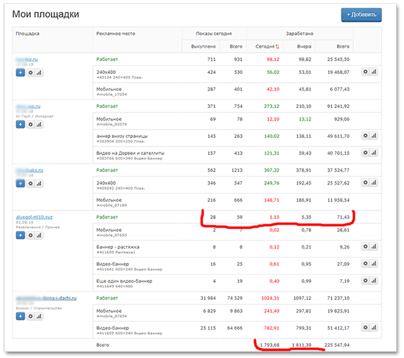Open settings gear for alvegol-ml10.xyz site
Screen dimensions: 404x358
pyautogui.click(x=29, y=236)
